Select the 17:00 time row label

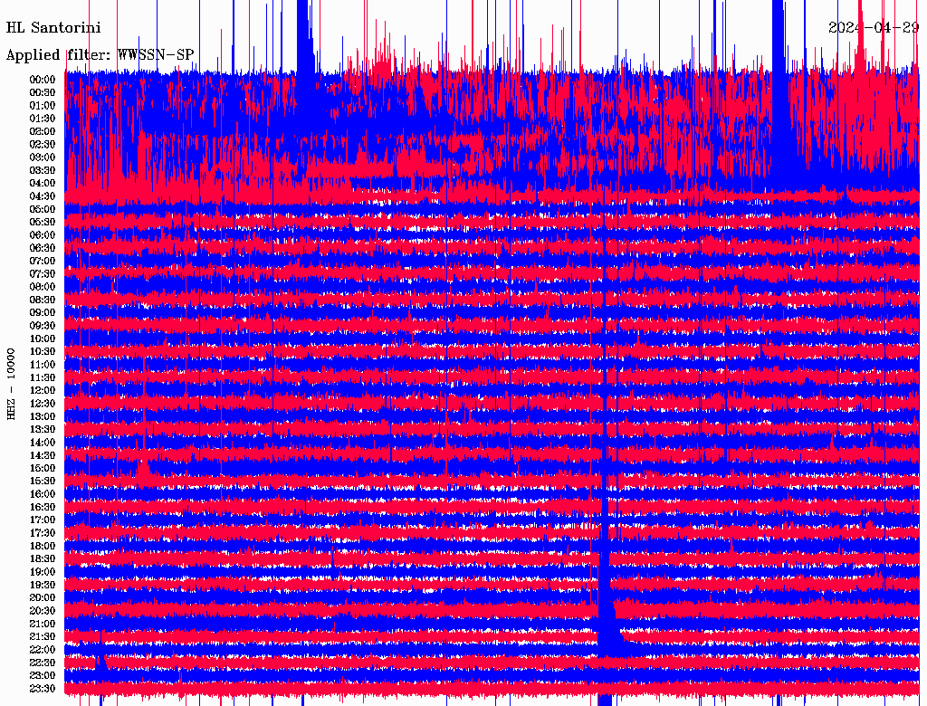tap(43, 520)
